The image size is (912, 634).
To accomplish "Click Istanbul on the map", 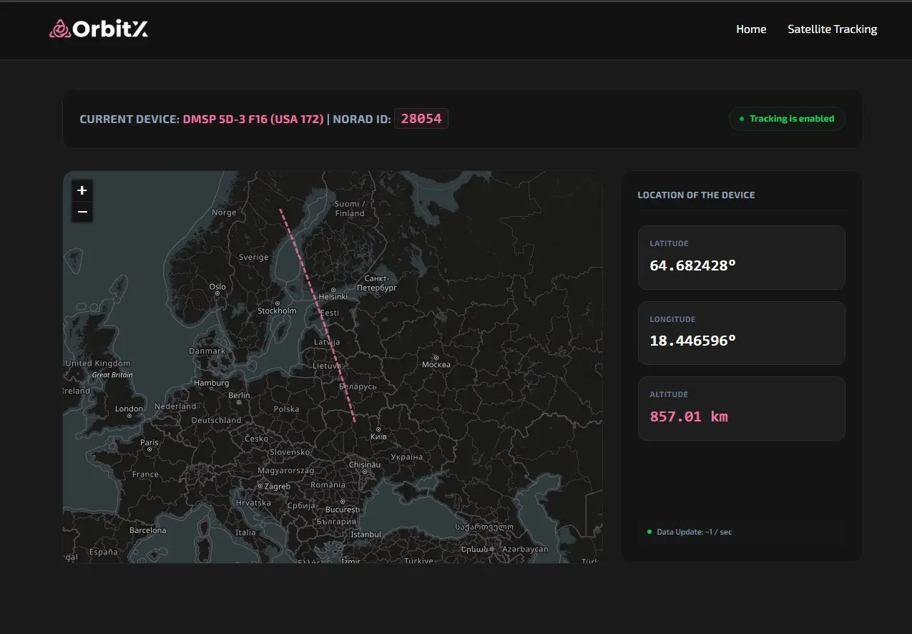I will click(366, 534).
